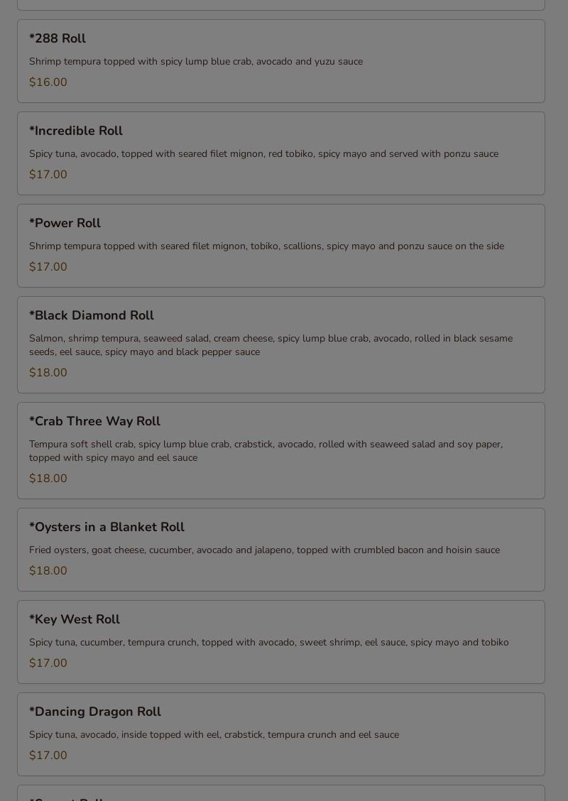Screen dimensions: 568x801
Task: Click the Key West Roll description text
Action: click(268, 643)
